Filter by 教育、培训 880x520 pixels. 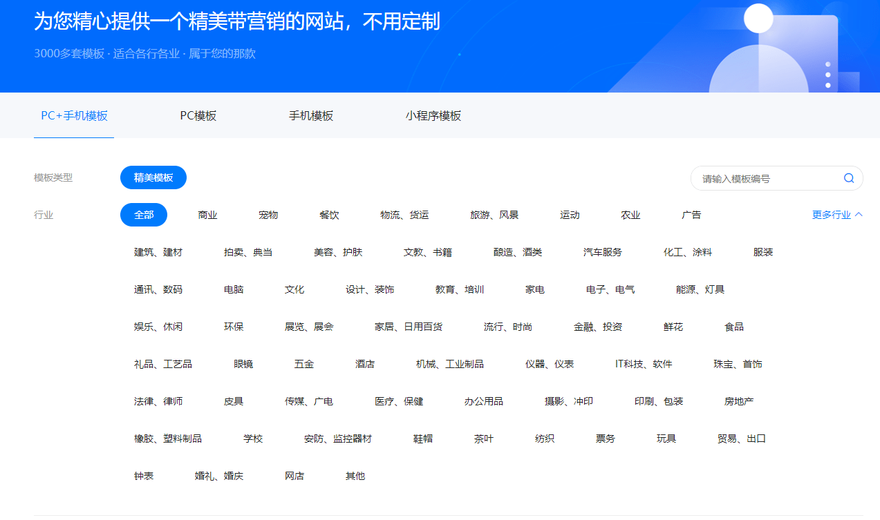(460, 289)
